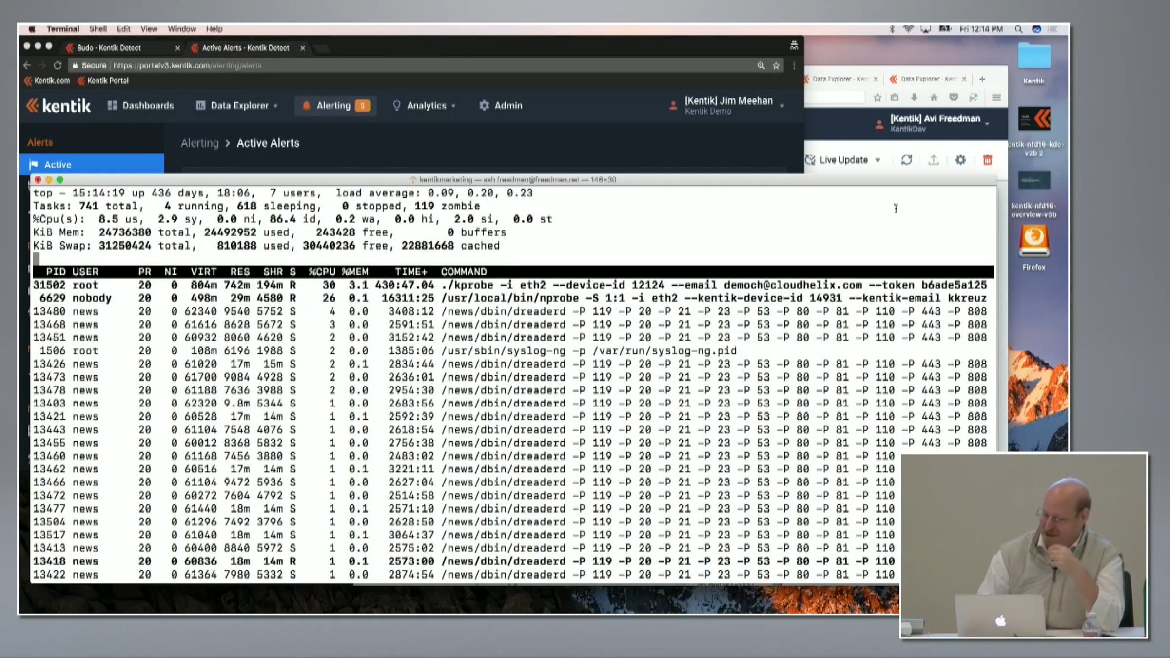1170x658 pixels.
Task: Click the Wi-Fi status icon
Action: click(908, 29)
